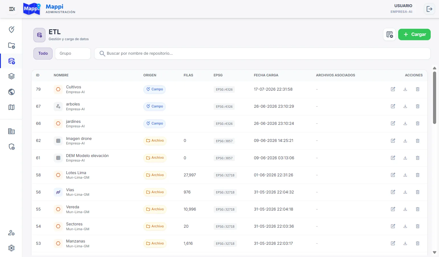Click the Campo origin badge for Cultivos
The width and height of the screenshot is (439, 257).
(155, 89)
